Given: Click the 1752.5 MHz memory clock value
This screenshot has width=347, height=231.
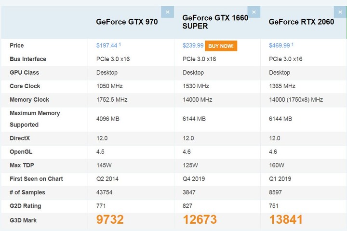Looking at the screenshot, I should pos(112,100).
